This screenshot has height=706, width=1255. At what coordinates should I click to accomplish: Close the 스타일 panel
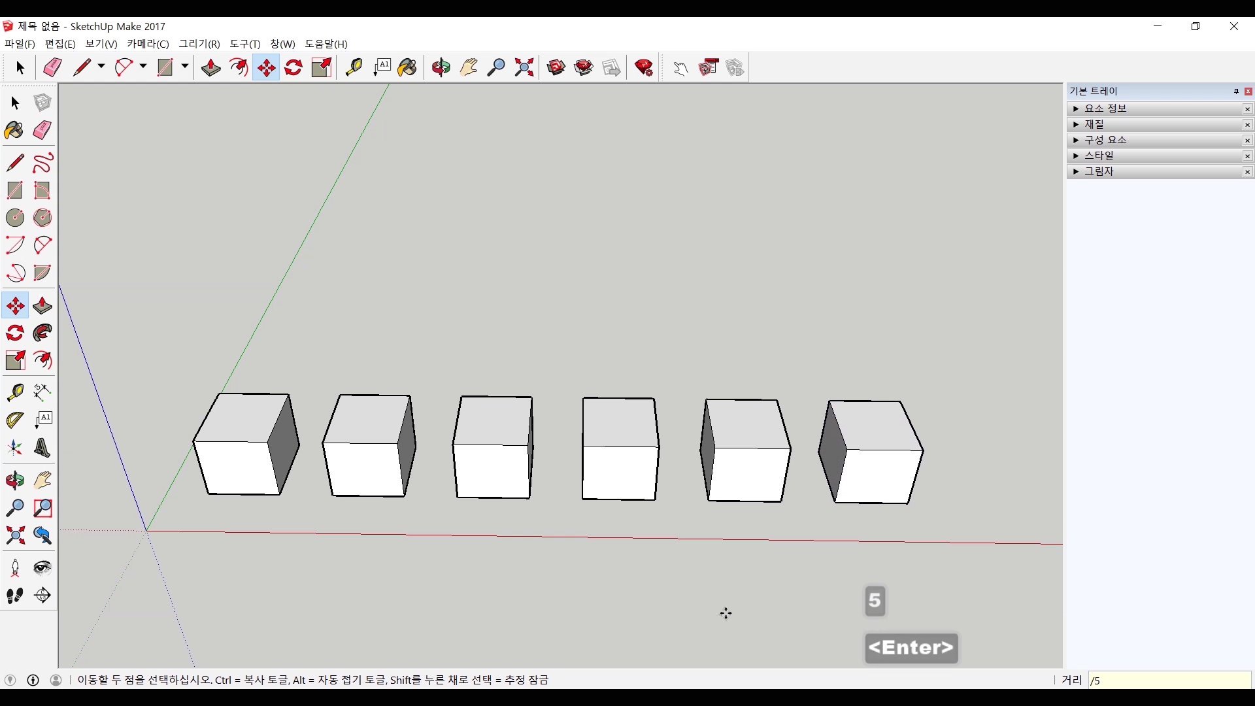[1247, 156]
